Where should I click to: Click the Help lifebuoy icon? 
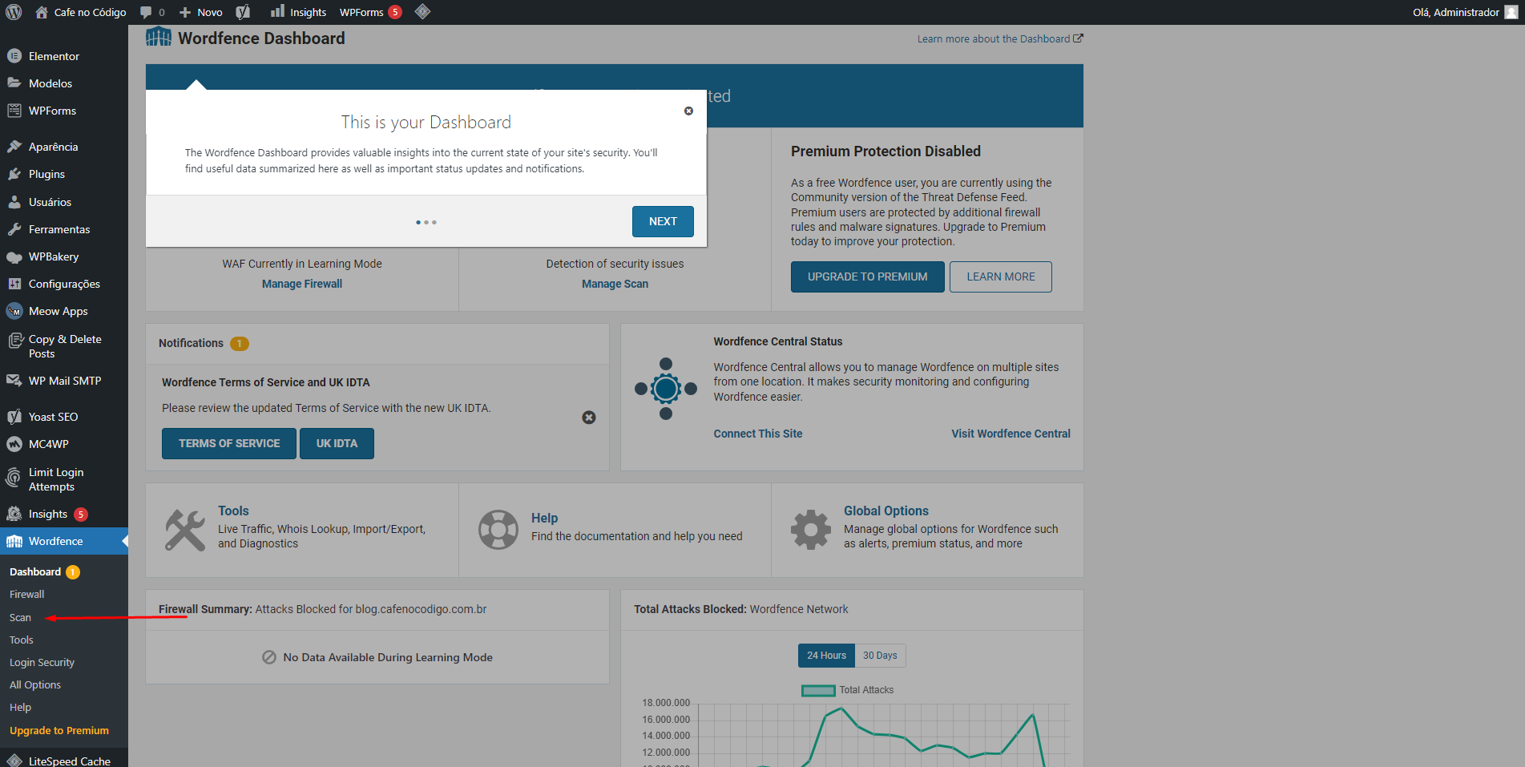pyautogui.click(x=498, y=530)
